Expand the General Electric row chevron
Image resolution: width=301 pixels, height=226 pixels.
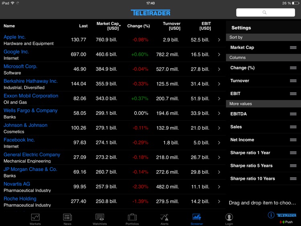point(219,157)
